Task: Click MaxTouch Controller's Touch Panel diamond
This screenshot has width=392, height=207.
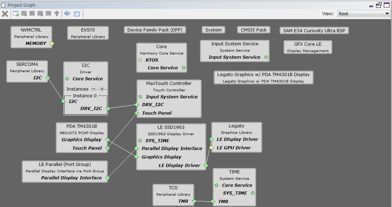Action: click(x=137, y=113)
